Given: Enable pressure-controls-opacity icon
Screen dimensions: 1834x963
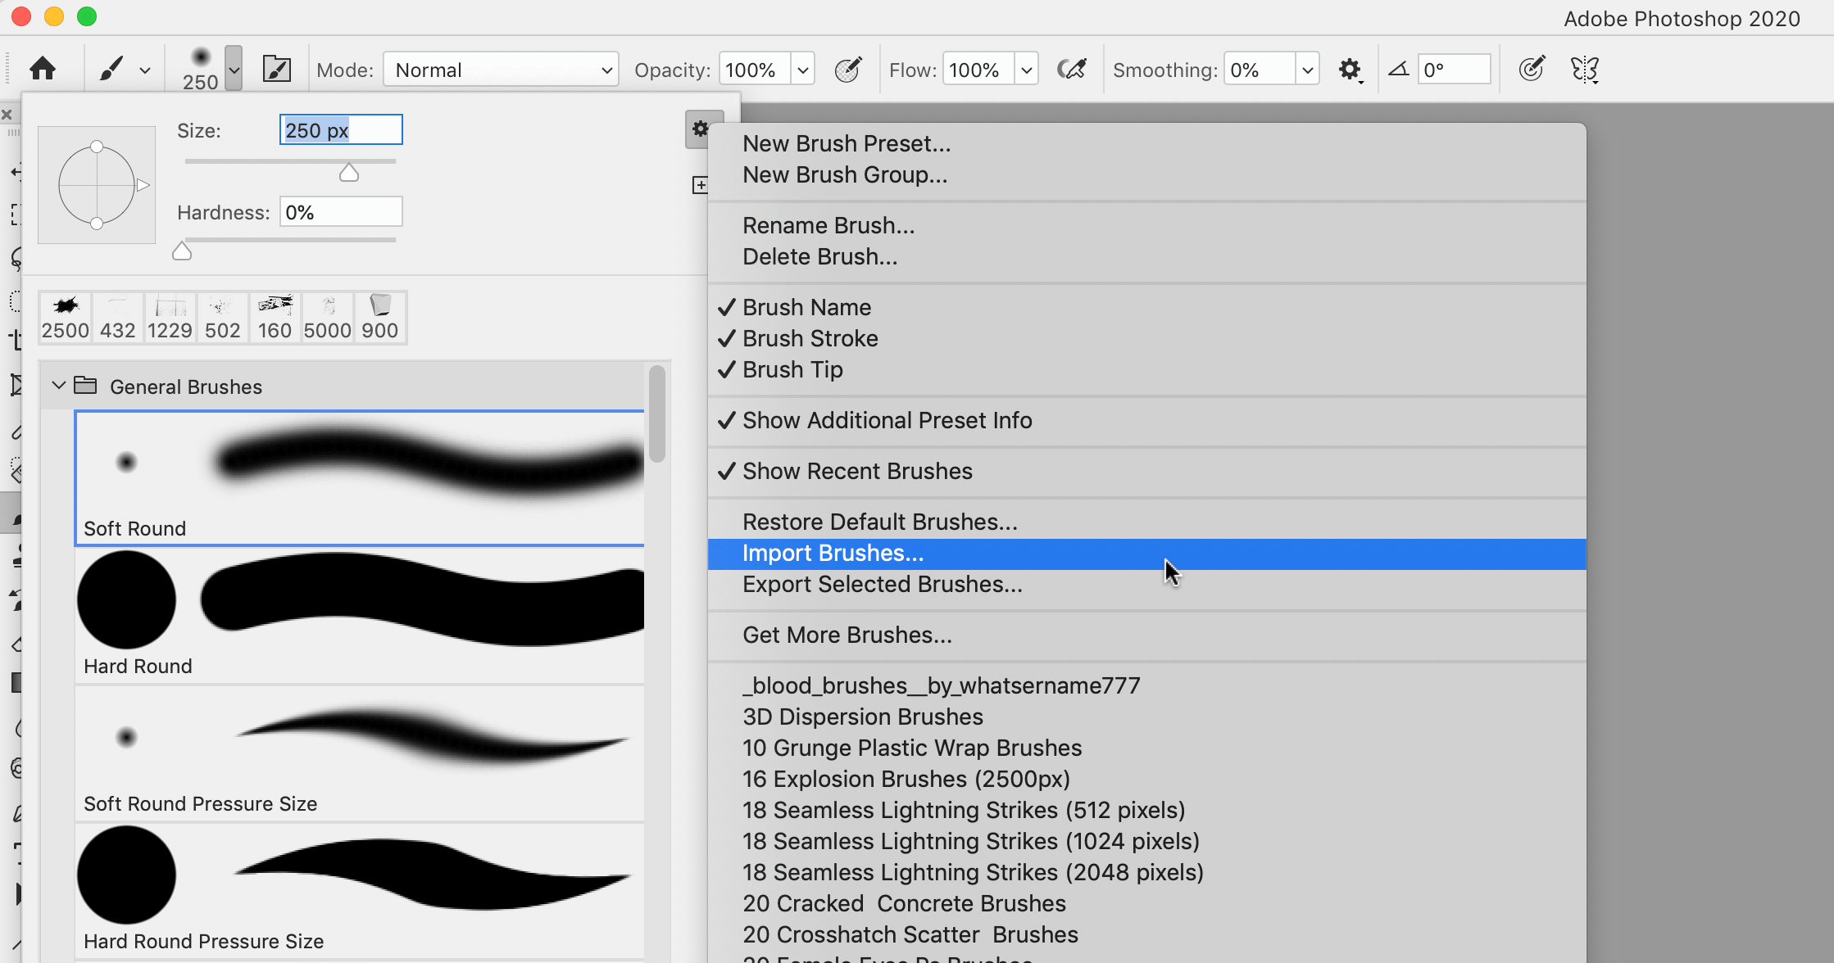Looking at the screenshot, I should pos(849,69).
